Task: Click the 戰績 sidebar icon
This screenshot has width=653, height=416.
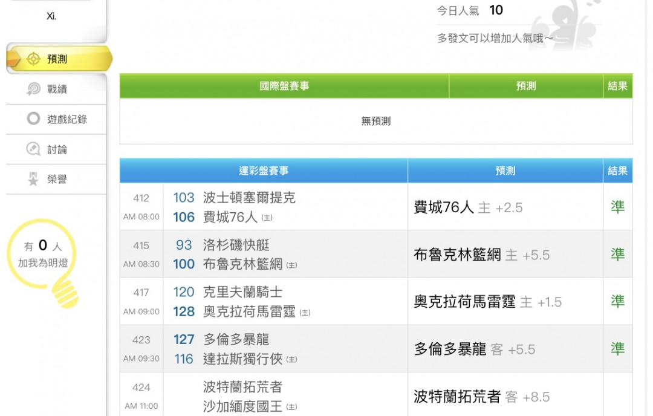Action: (33, 89)
